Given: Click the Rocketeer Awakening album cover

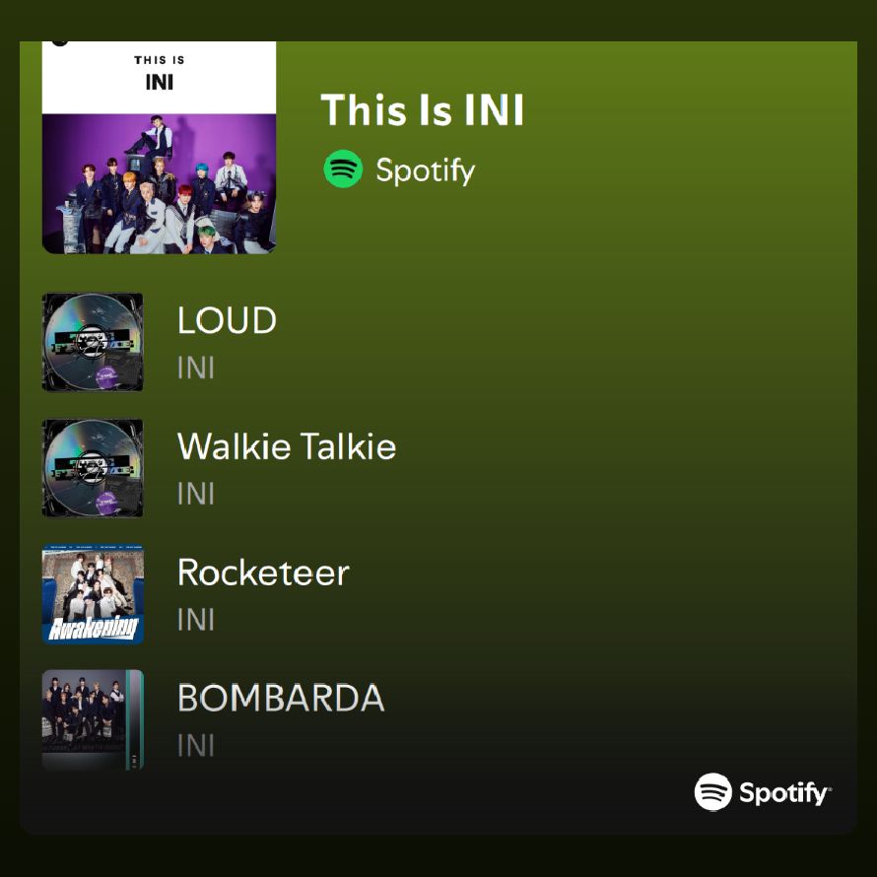Looking at the screenshot, I should pos(93,594).
